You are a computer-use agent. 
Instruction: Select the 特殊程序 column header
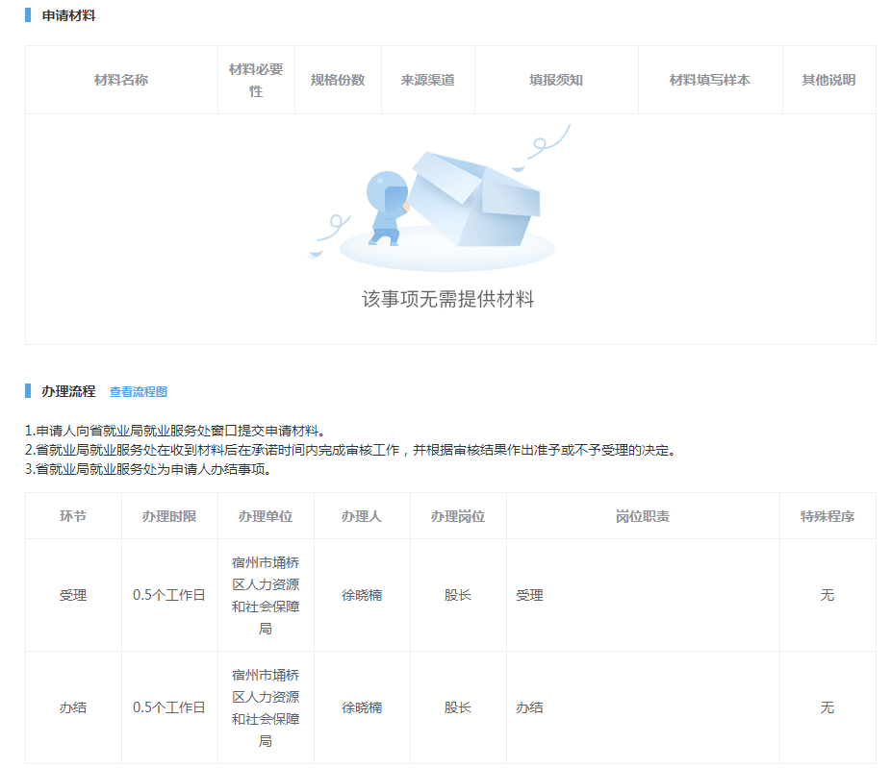click(827, 516)
